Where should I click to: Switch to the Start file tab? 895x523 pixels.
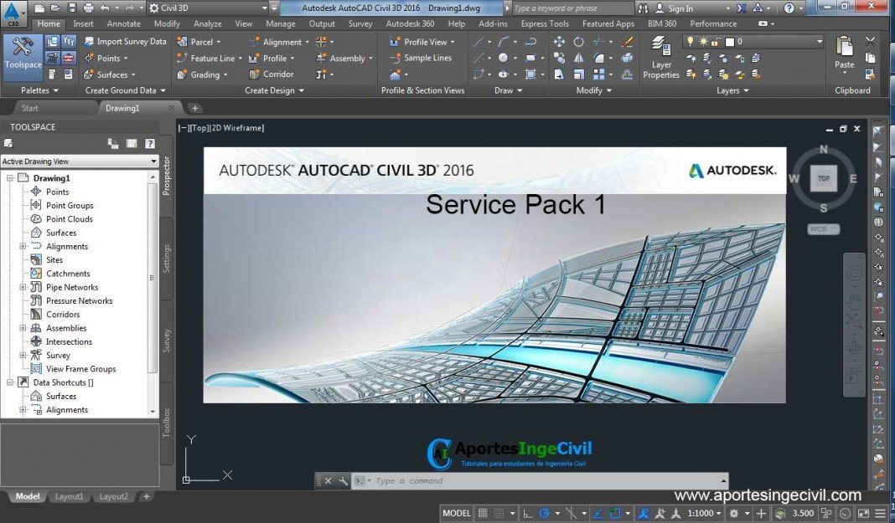29,108
